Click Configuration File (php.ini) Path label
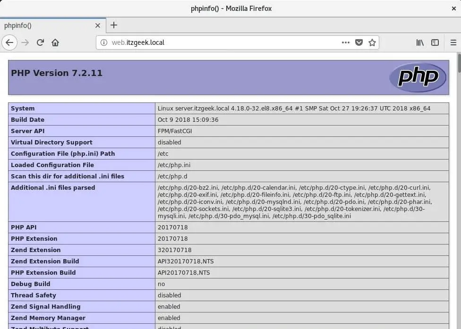Viewport: 461px width, 329px height. pos(63,153)
